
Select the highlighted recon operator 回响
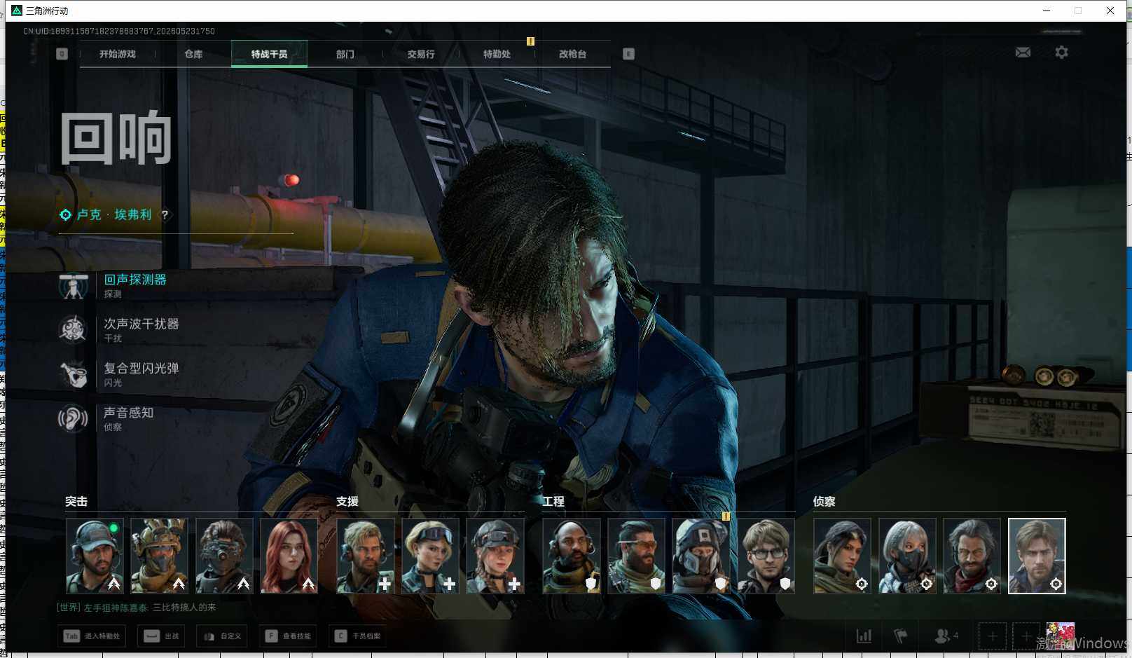tap(1037, 556)
